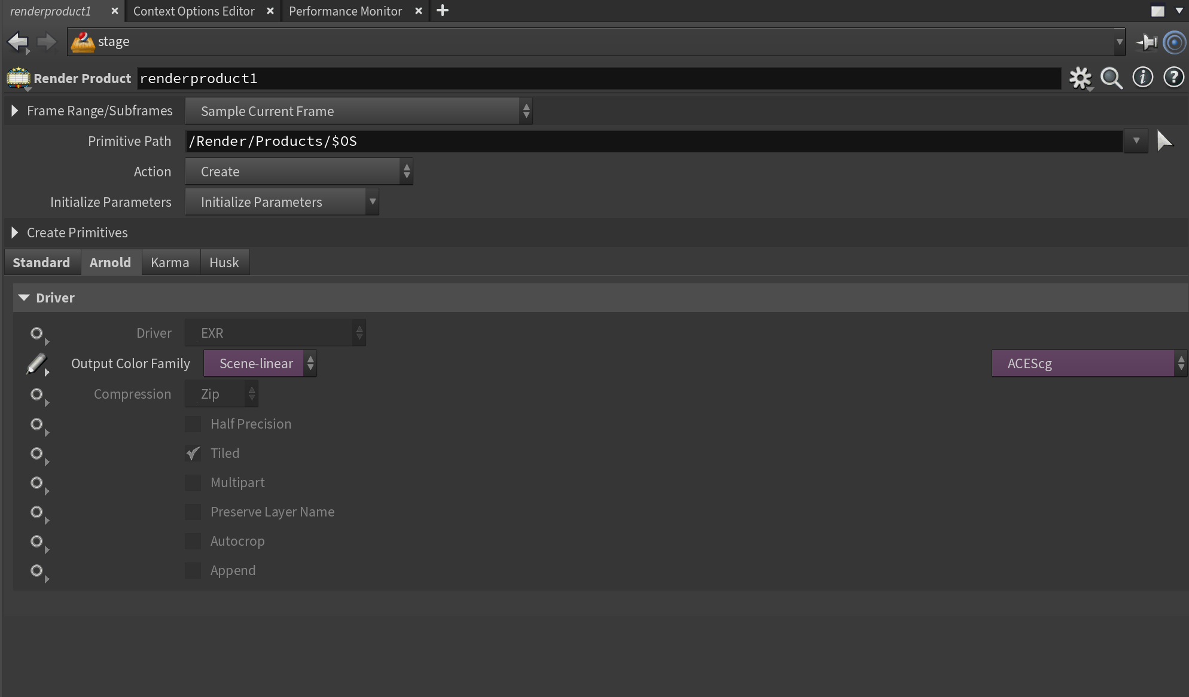Open node info with the info icon
This screenshot has width=1189, height=697.
pos(1143,77)
